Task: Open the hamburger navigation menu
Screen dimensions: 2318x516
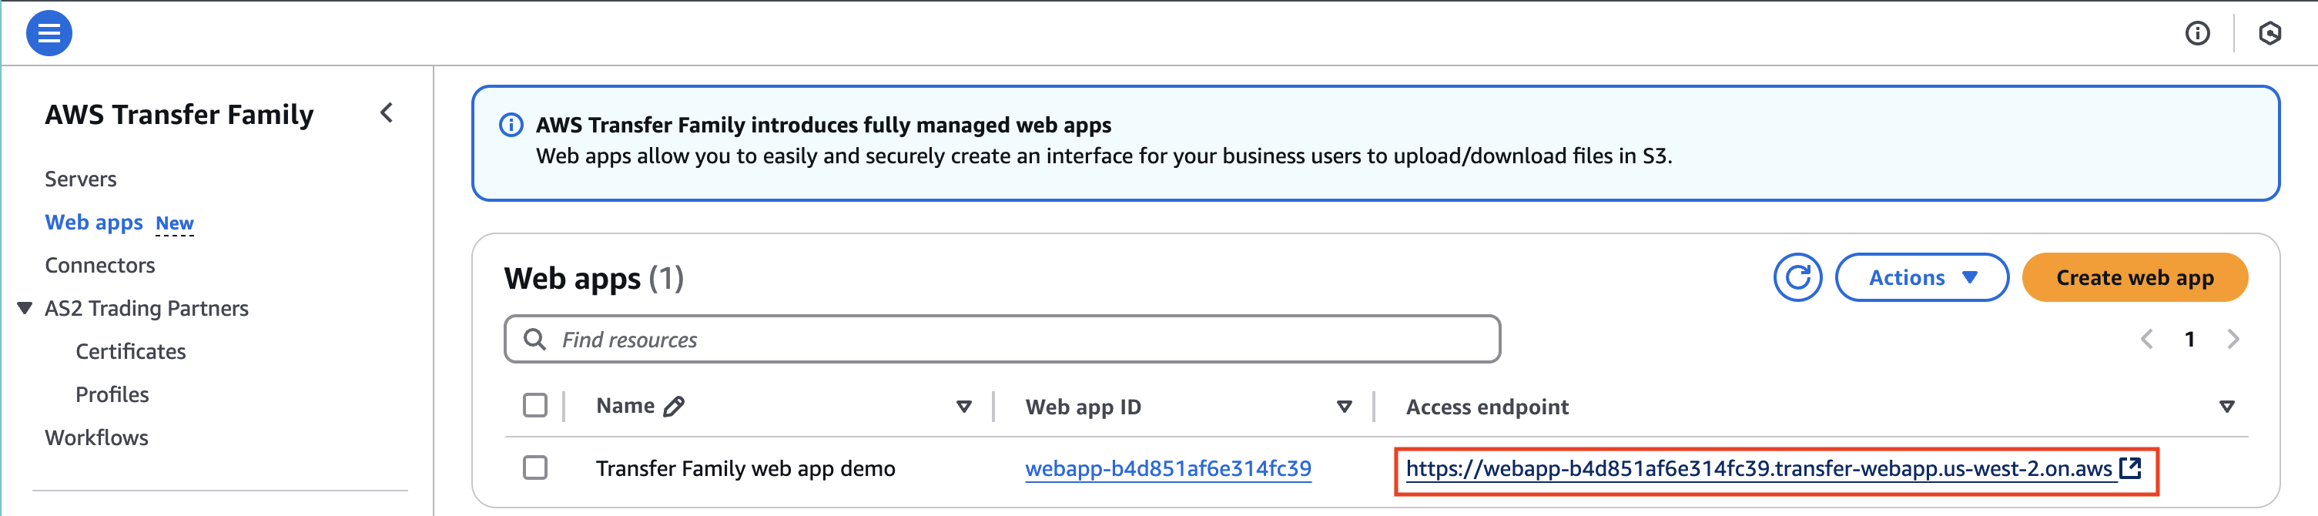Action: pyautogui.click(x=49, y=33)
